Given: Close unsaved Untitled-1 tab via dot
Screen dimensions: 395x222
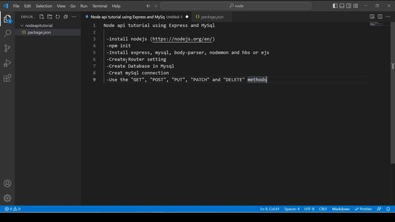Looking at the screenshot, I should click(x=187, y=17).
